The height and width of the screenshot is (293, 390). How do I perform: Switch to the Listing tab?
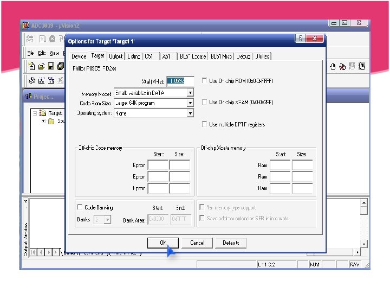[x=134, y=56]
